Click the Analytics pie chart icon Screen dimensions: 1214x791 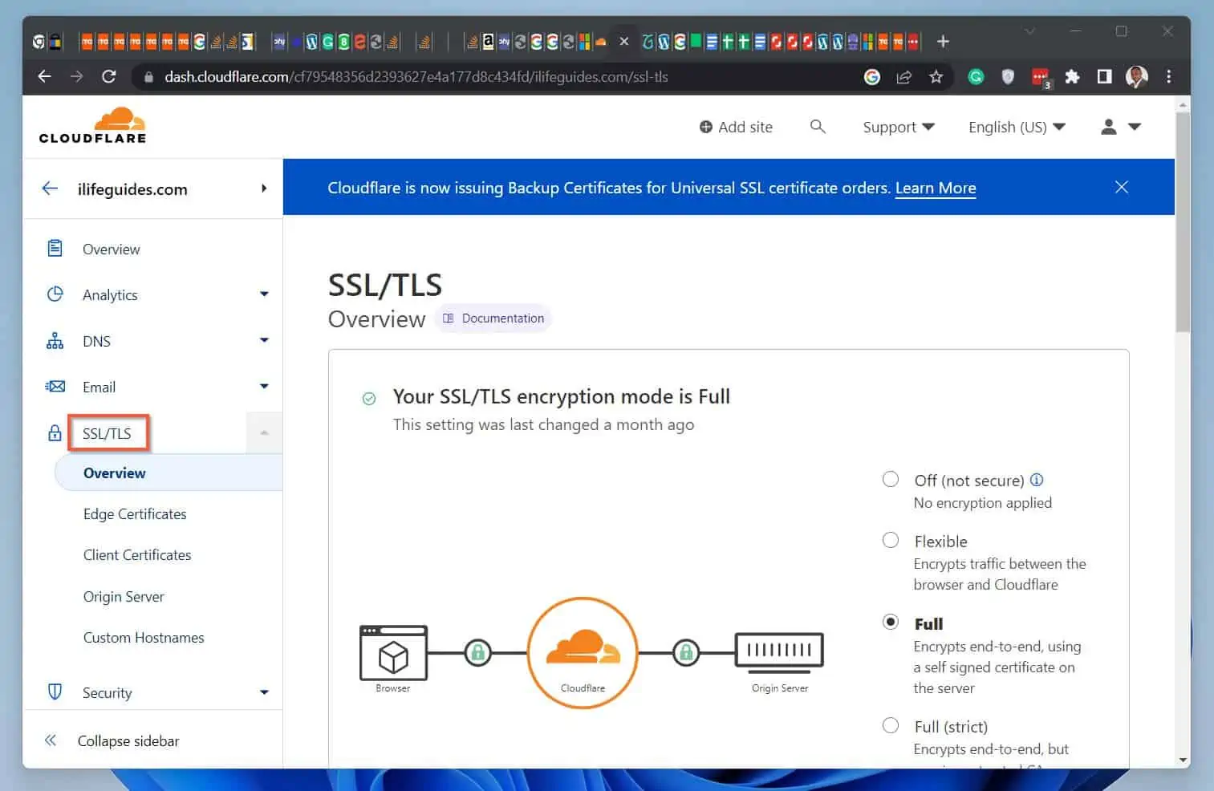click(55, 294)
